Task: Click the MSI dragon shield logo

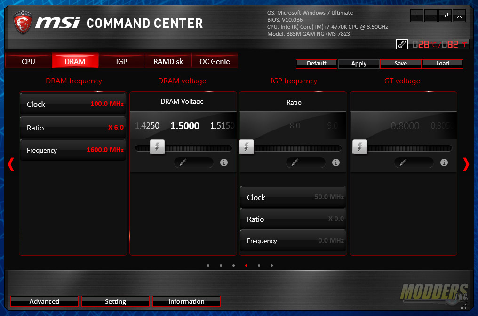Action: tap(23, 22)
